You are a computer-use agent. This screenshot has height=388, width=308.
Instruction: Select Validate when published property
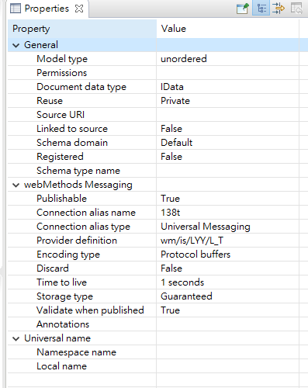(90, 310)
